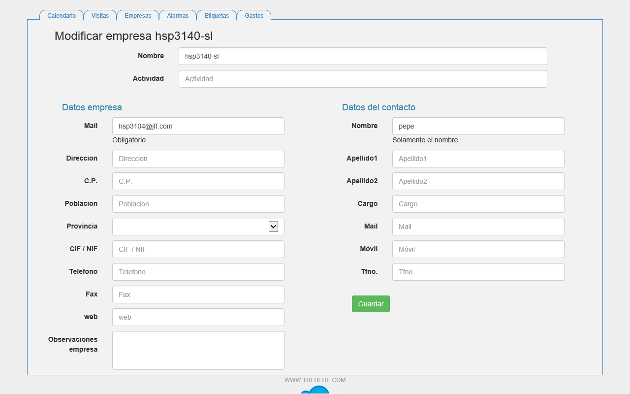Open the Calendario tab
The height and width of the screenshot is (394, 630).
[x=62, y=15]
